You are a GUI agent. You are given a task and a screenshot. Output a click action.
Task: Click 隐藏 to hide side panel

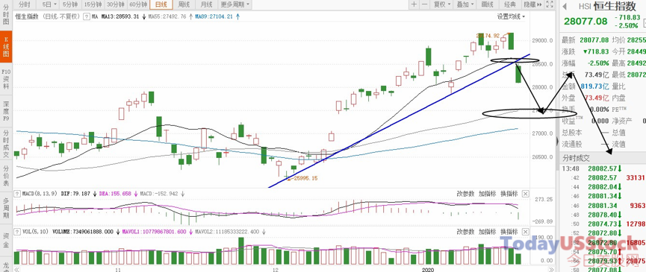pos(532,4)
